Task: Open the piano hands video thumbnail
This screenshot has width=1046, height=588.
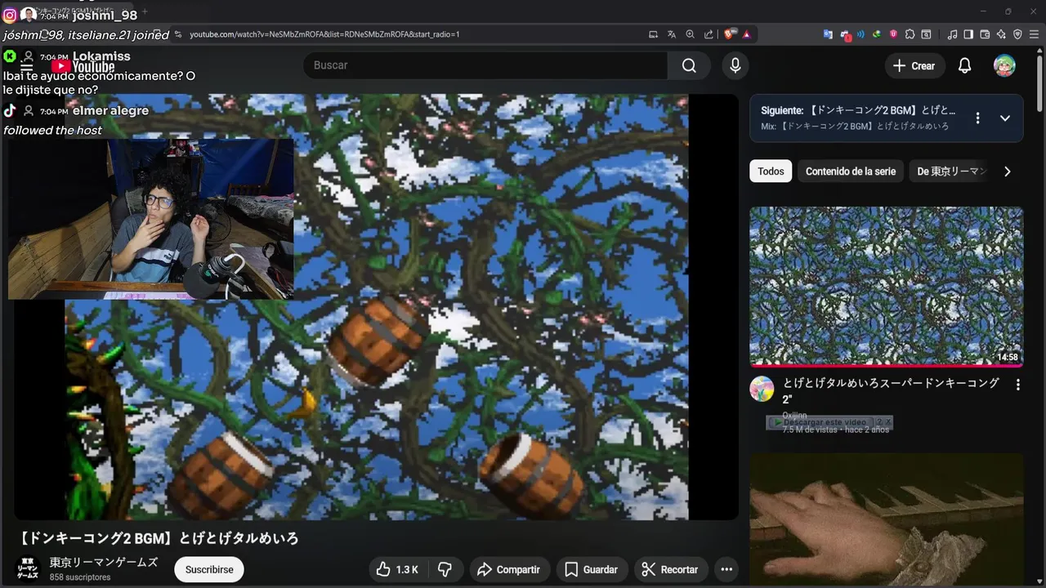Action: tap(887, 519)
